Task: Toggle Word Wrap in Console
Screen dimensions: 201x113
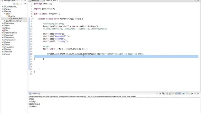Action: click(x=173, y=94)
